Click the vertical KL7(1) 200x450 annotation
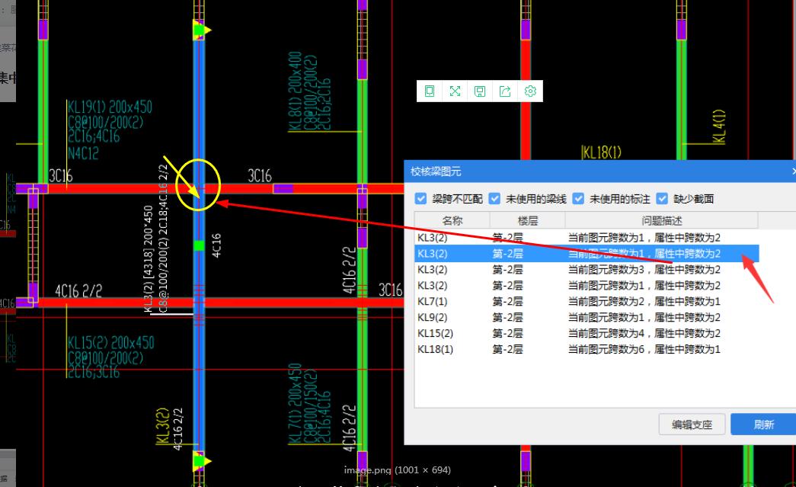Screen dimensions: 796x487 [295, 403]
